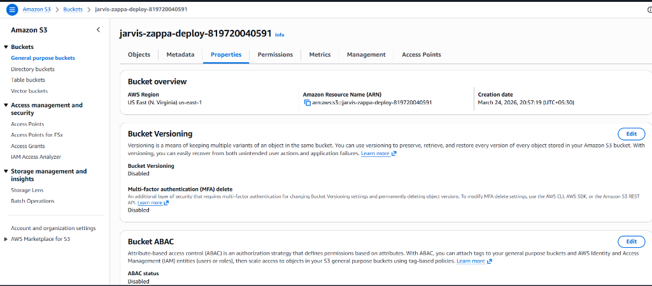Image resolution: width=652 pixels, height=286 pixels.
Task: Open Learn more link under MFA delete
Action: pyautogui.click(x=153, y=203)
